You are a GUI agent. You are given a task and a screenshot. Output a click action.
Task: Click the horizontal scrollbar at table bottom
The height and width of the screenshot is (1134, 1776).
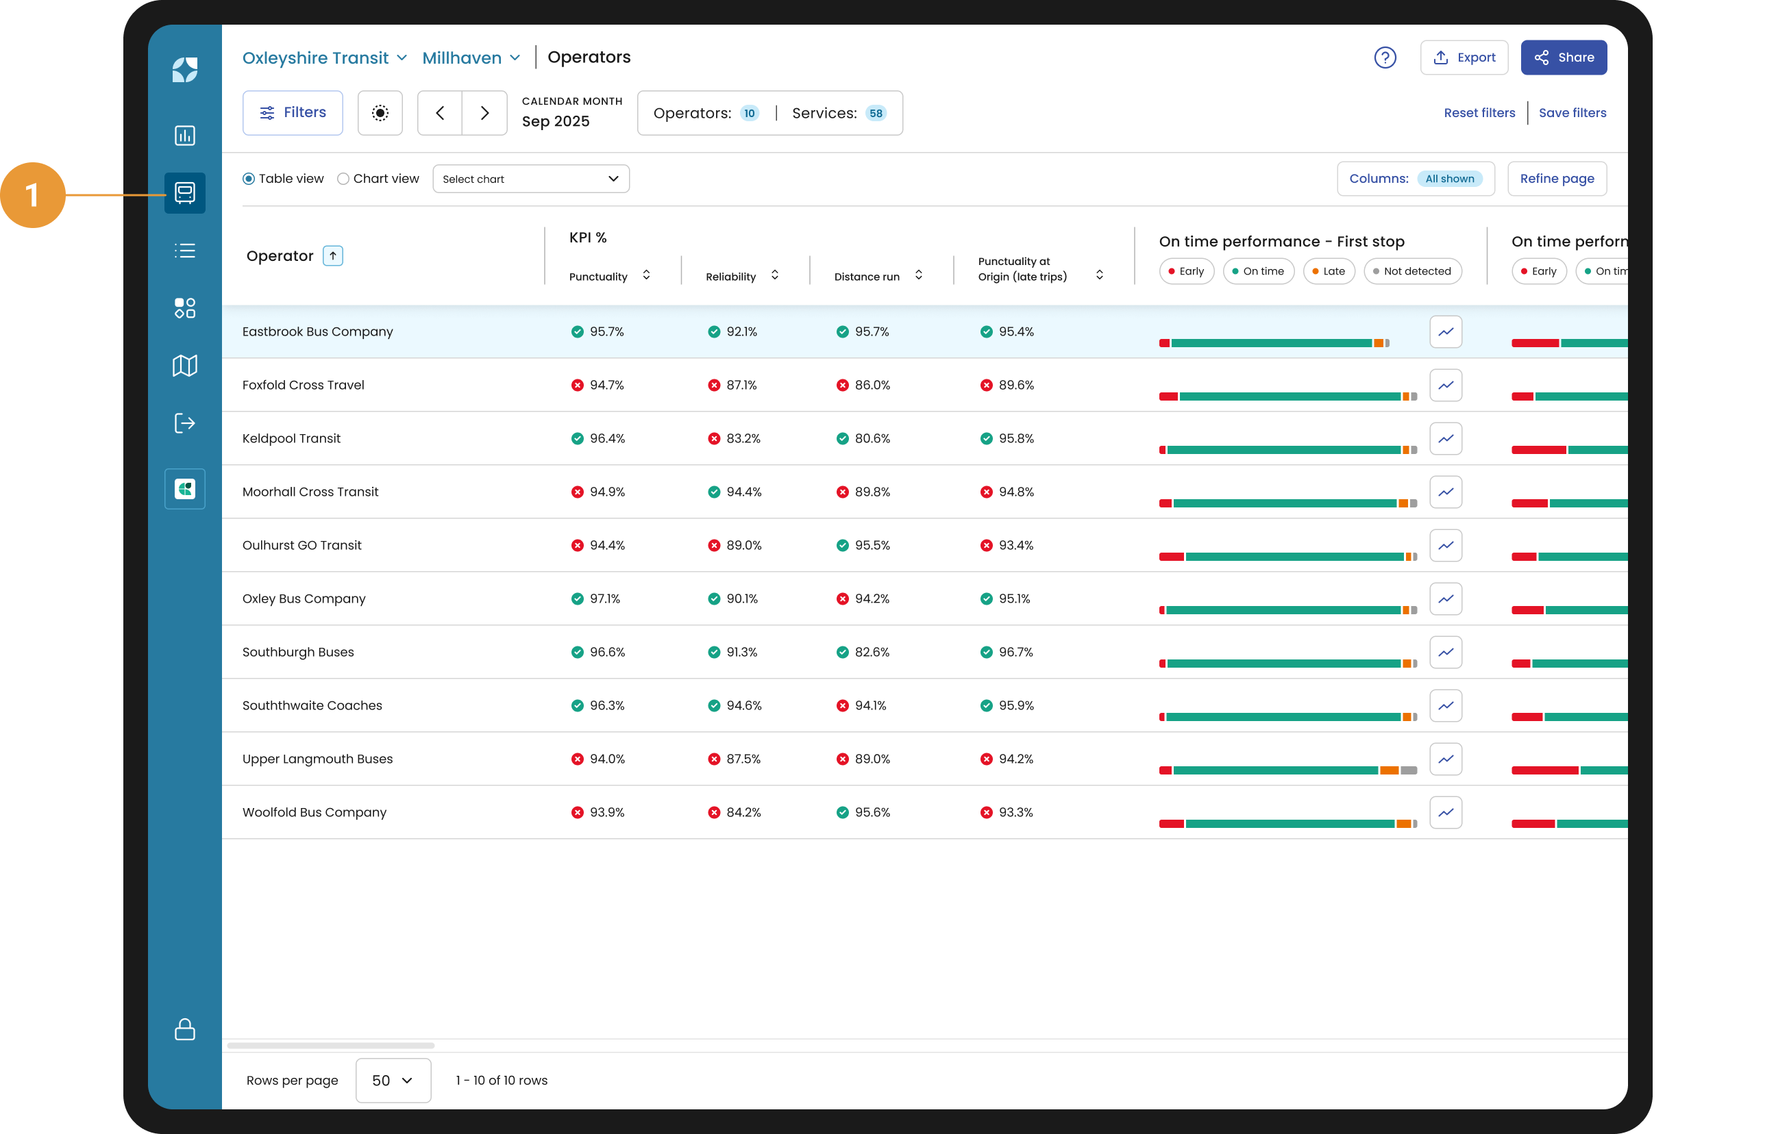pyautogui.click(x=330, y=1045)
